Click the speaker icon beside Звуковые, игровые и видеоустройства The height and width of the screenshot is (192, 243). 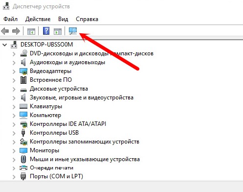pos(23,97)
